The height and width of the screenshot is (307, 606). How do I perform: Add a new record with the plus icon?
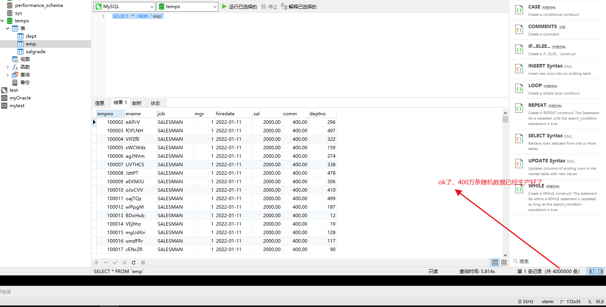[97, 263]
